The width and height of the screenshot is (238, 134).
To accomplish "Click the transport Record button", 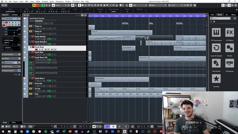I will [x=126, y=127].
